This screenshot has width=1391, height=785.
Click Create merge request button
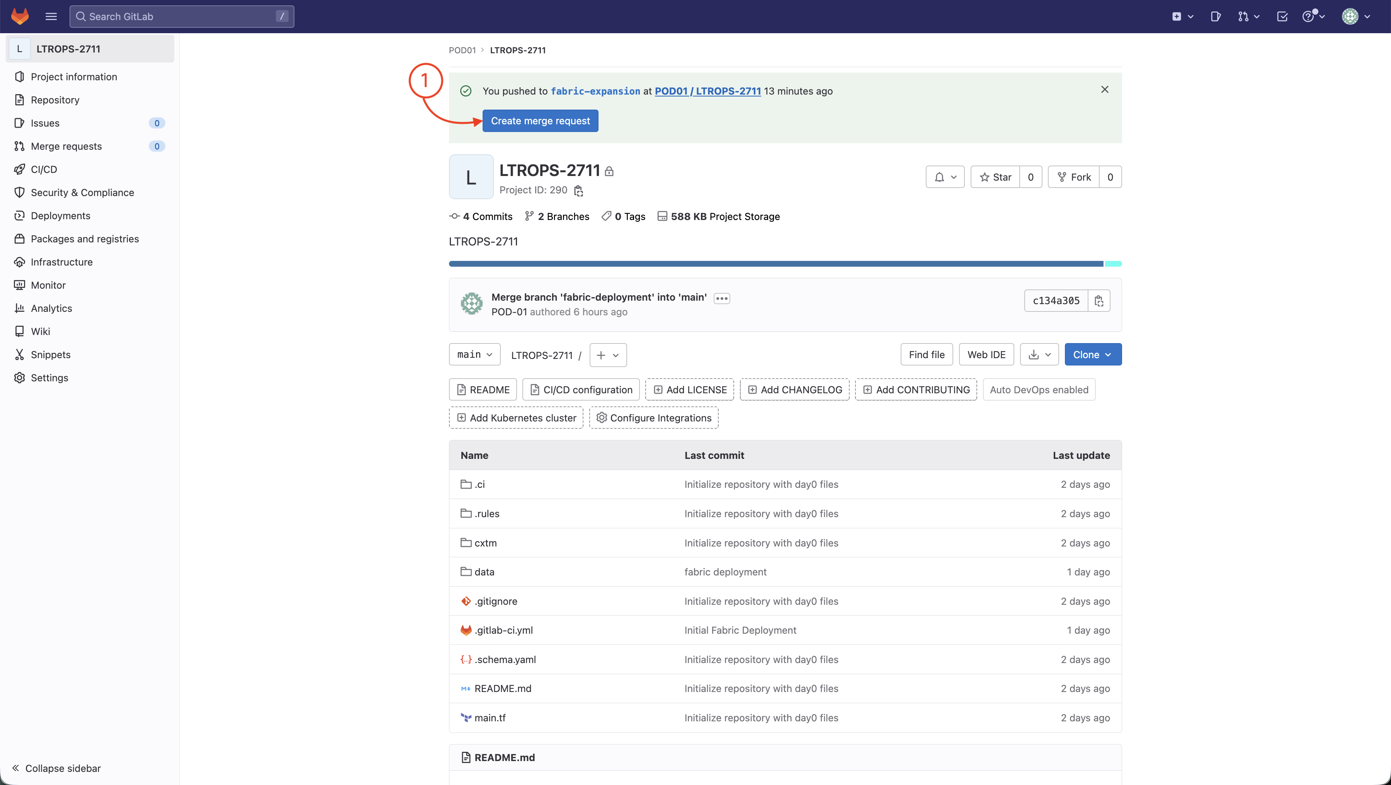click(540, 121)
